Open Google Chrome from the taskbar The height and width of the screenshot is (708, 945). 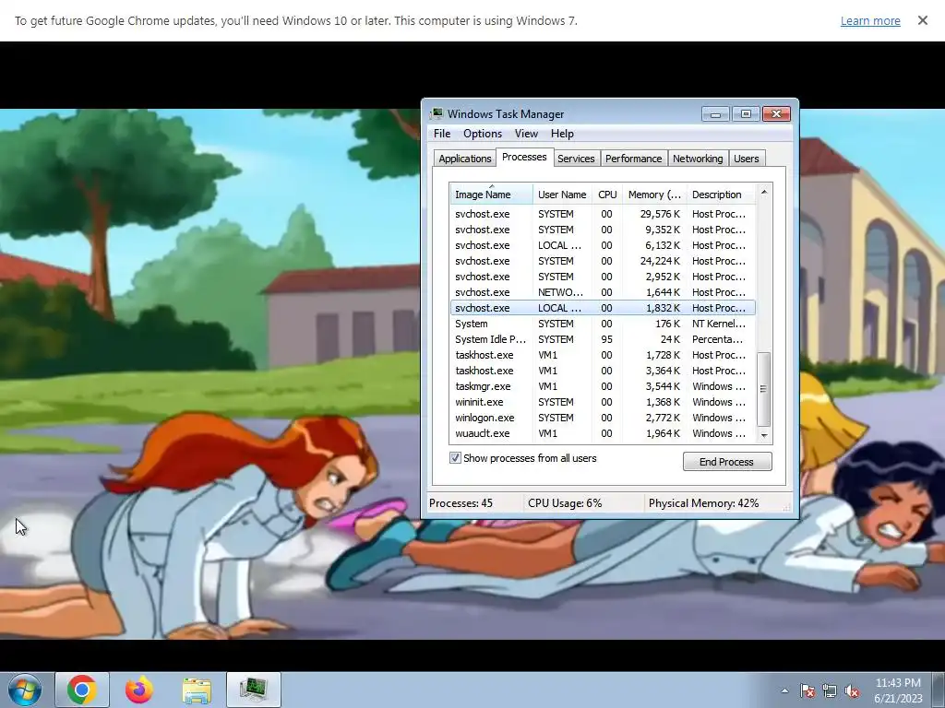[82, 690]
